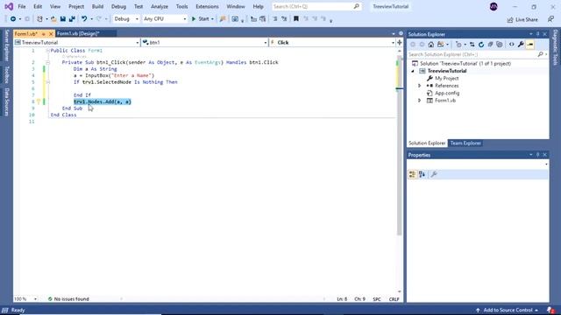The image size is (561, 315).
Task: Click the Pending Changes Filter clock icon
Action: (x=458, y=45)
